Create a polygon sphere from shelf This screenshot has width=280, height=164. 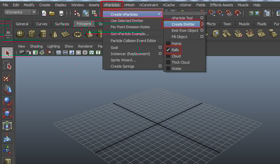pyautogui.click(x=20, y=33)
